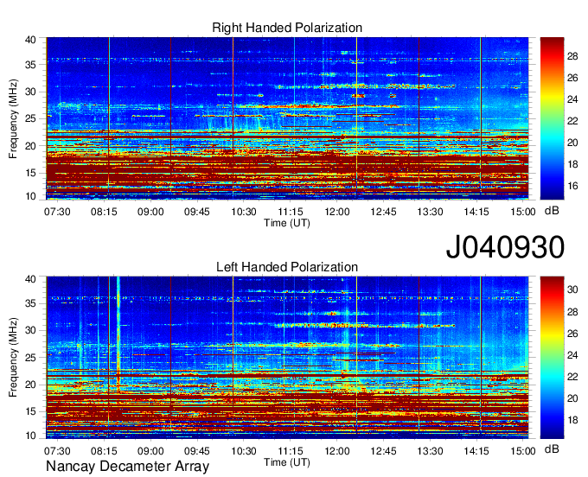The width and height of the screenshot is (588, 477).
Task: Click the "12:45" time tick of Right Handed plot
Action: pos(383,212)
